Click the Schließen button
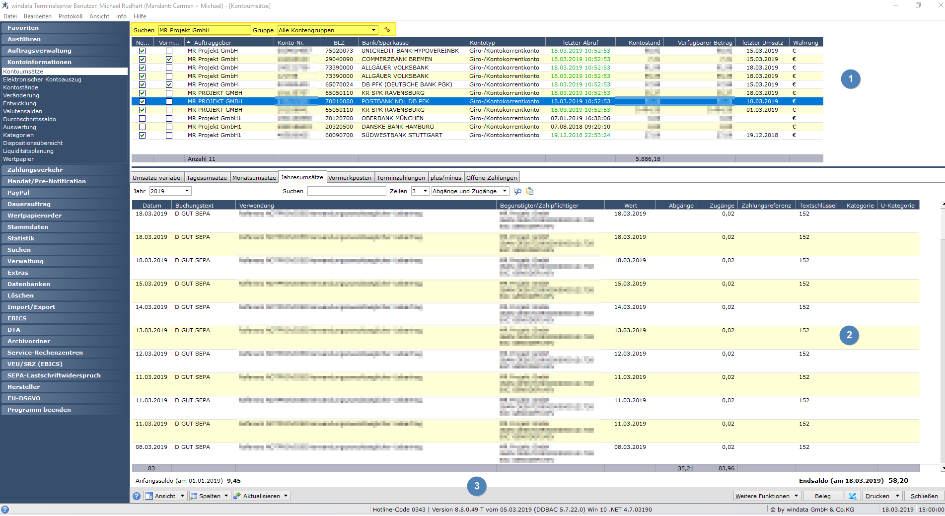Viewport: 945px width, 516px height. [924, 496]
